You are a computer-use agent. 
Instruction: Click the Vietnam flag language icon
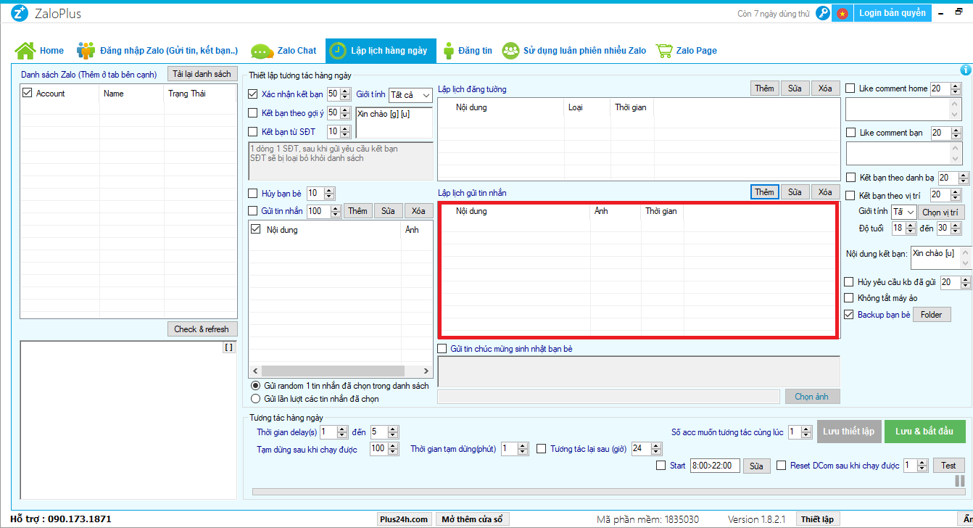842,13
